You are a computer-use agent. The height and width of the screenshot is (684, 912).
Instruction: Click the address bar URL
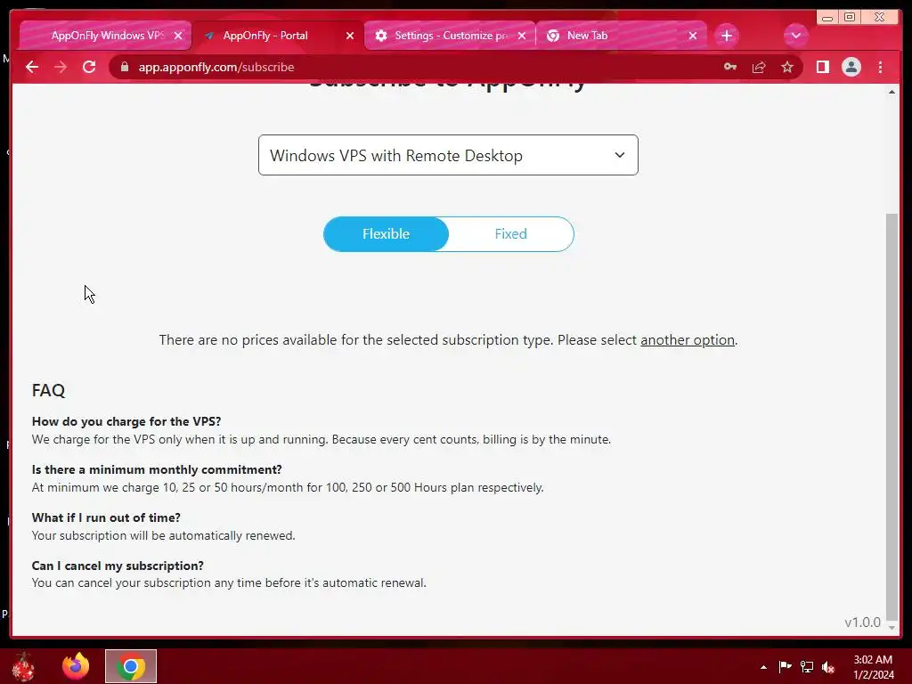coord(216,67)
